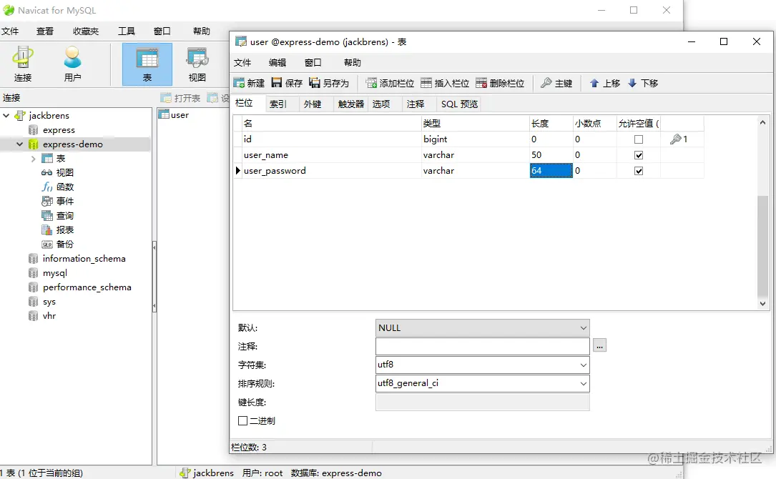Click the primary key icon in id row
The image size is (776, 479).
(x=676, y=139)
